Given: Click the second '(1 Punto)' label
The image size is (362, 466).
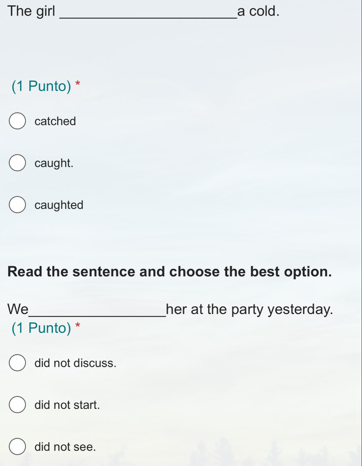Looking at the screenshot, I should click(x=41, y=328).
